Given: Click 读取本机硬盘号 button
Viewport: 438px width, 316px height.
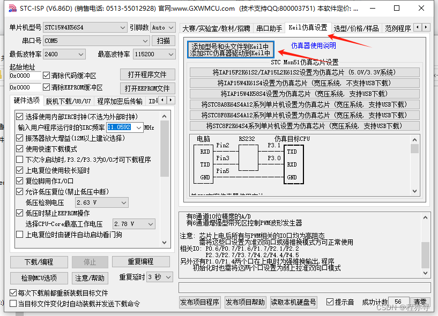Looking at the screenshot, I should point(293,302).
